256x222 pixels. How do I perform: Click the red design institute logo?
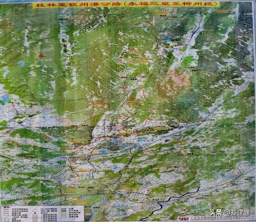pos(184,219)
